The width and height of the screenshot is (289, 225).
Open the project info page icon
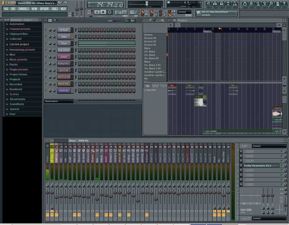coord(277,4)
